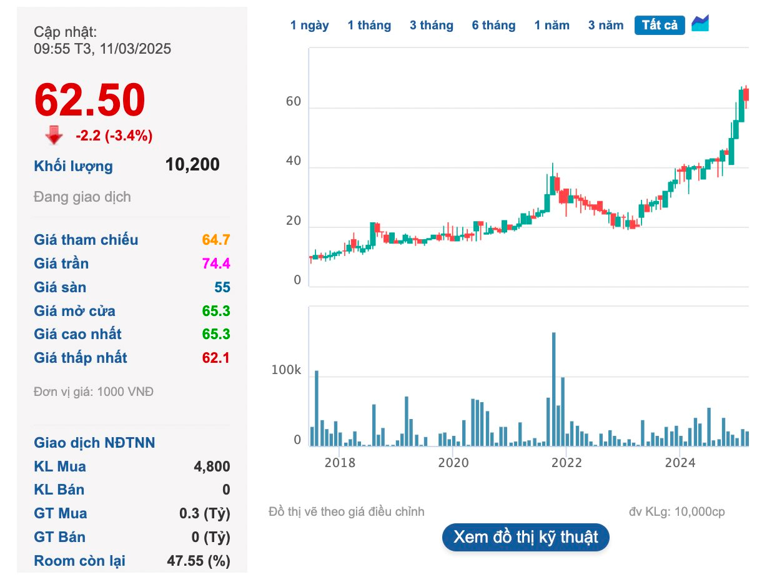Open "Xem đồ thị kỹ thuật" technical chart

(x=525, y=537)
